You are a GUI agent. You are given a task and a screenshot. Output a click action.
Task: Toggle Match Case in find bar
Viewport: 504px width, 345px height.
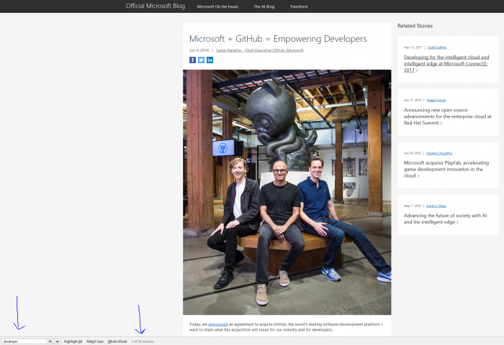[x=95, y=341]
